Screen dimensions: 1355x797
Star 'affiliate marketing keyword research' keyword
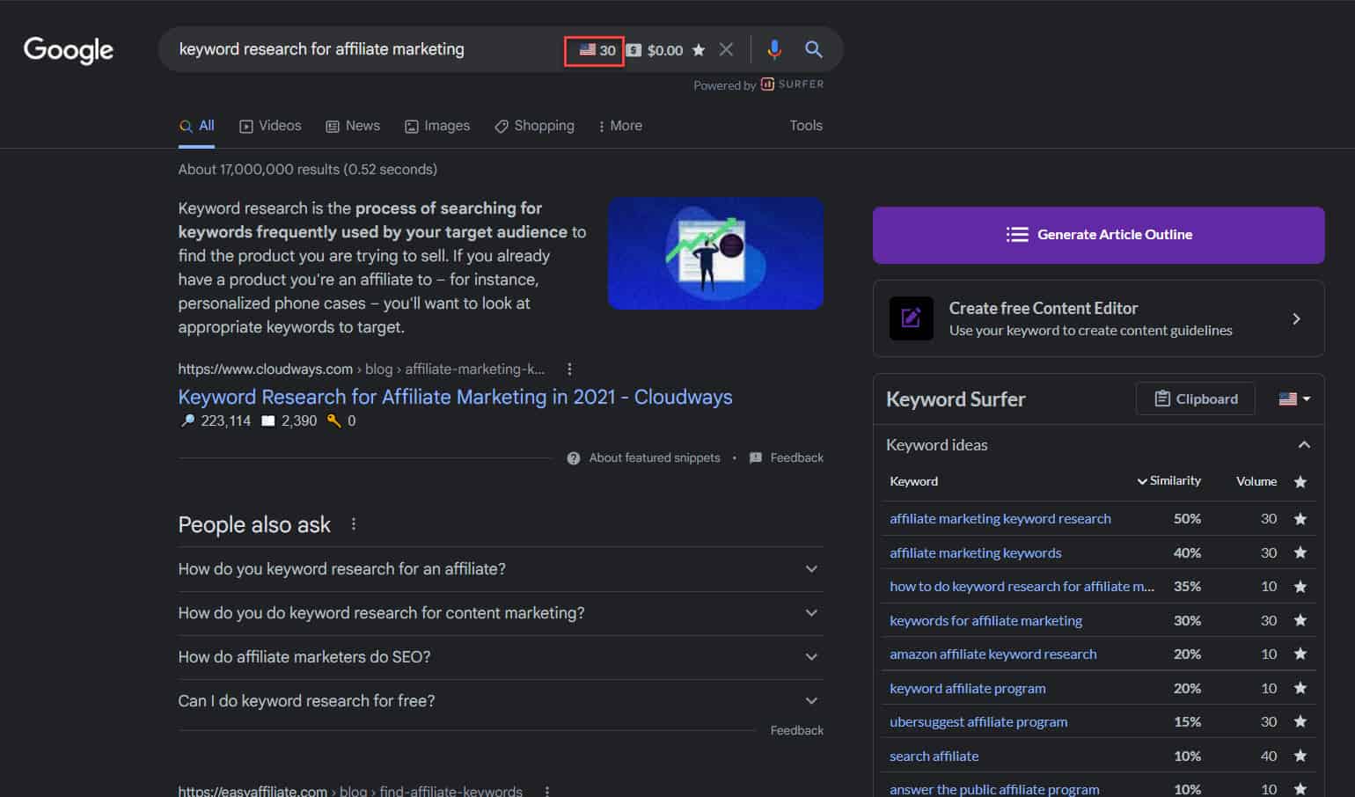[1300, 519]
